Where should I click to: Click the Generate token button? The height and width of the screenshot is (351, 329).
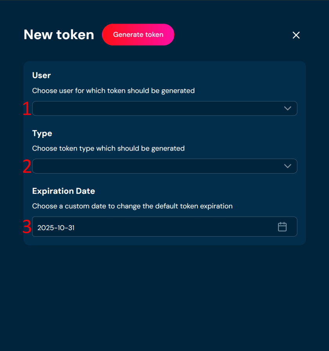coord(138,34)
